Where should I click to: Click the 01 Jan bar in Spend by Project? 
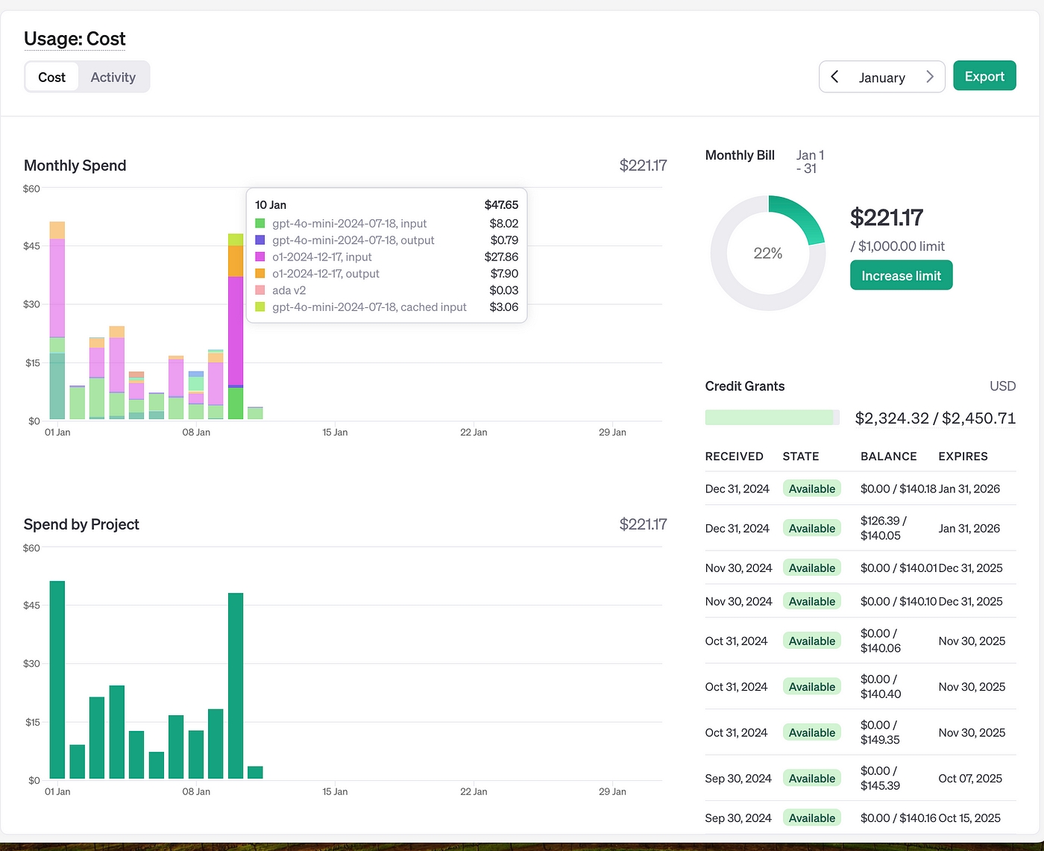[57, 680]
